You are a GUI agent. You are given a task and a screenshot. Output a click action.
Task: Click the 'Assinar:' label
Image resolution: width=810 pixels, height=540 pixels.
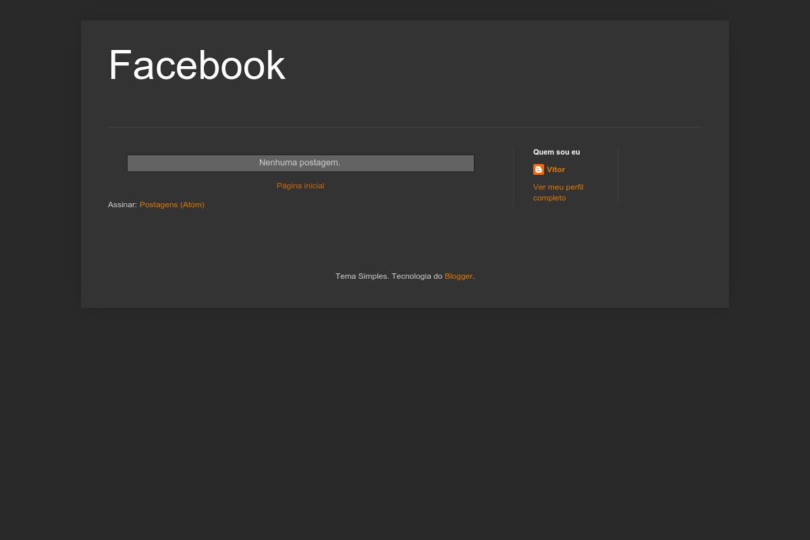click(122, 205)
